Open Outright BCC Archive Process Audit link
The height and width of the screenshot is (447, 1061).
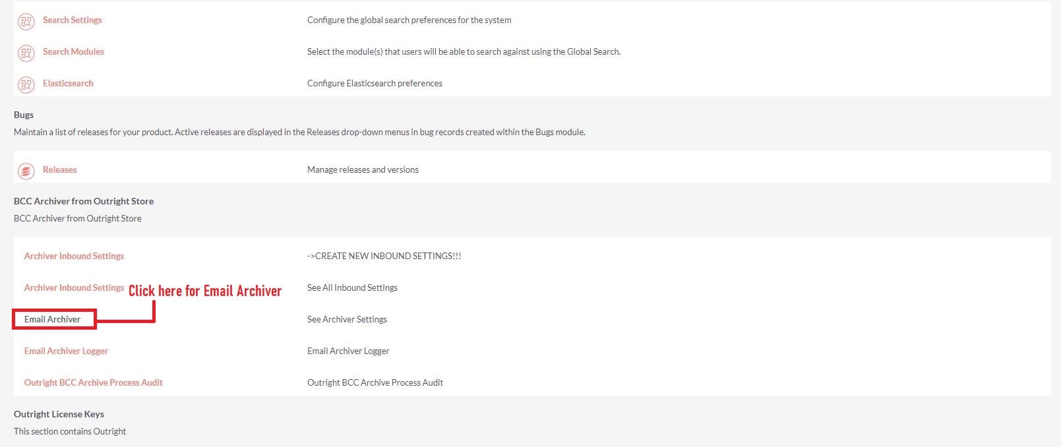pos(93,382)
